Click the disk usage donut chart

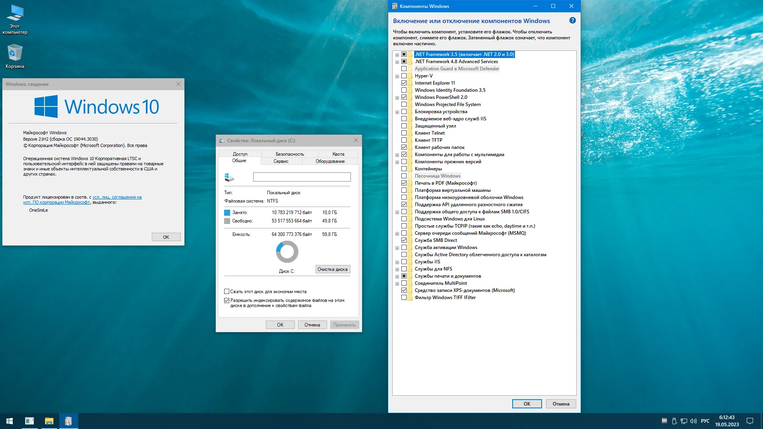(287, 252)
